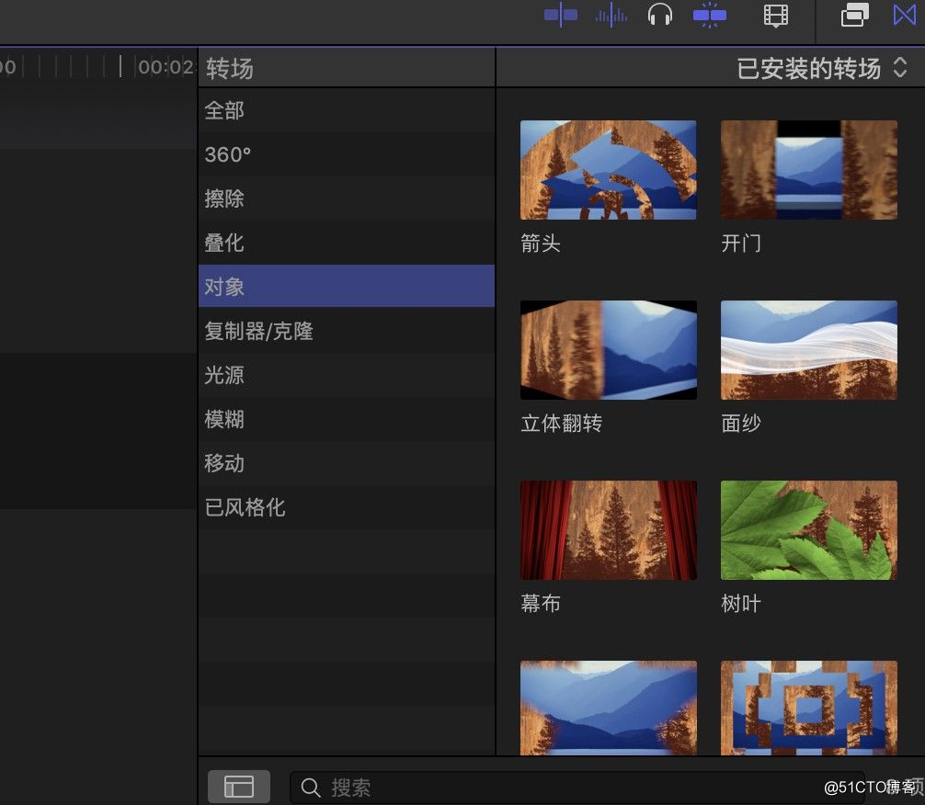Click the 搜索 search field
This screenshot has width=925, height=805.
[x=577, y=787]
